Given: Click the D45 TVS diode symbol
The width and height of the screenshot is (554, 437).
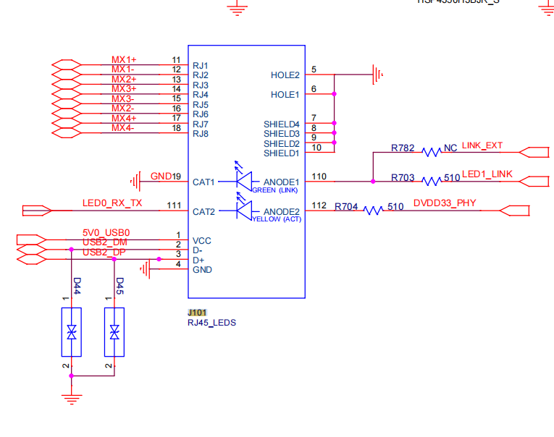Looking at the screenshot, I should tap(114, 332).
